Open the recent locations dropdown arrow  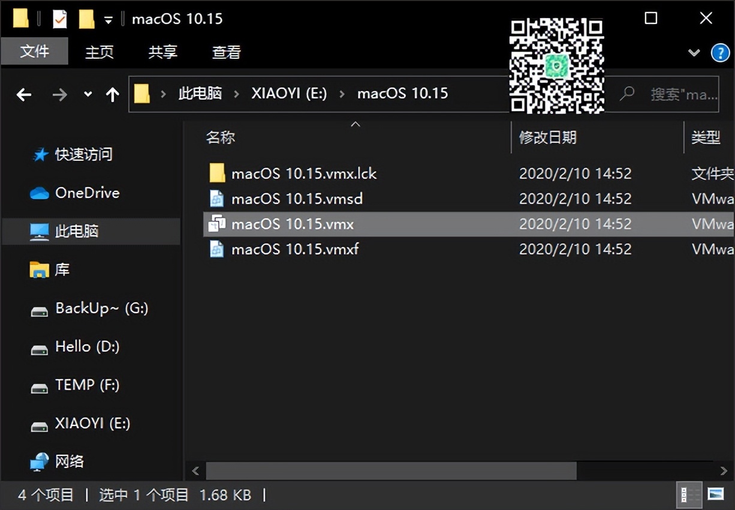pos(88,94)
